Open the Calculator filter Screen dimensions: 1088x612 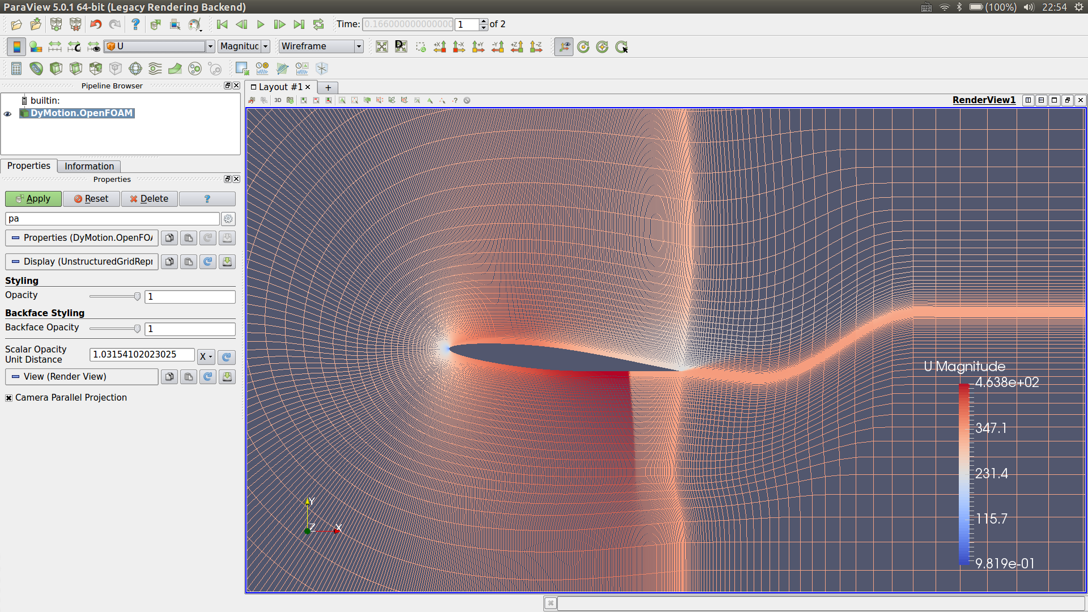click(16, 69)
